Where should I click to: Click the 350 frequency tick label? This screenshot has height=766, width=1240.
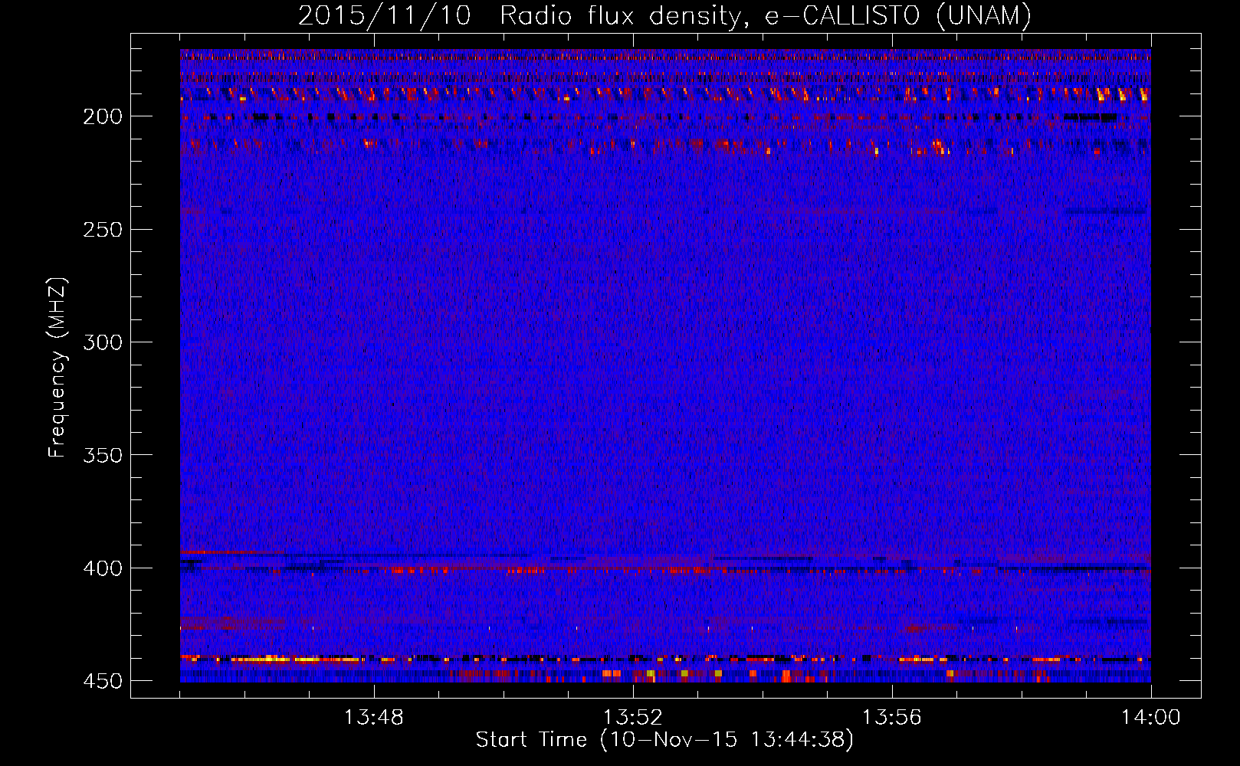(103, 455)
